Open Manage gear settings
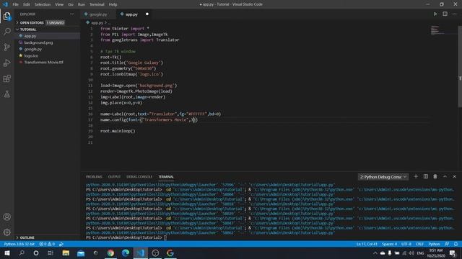Viewport: 462px width, 259px height. [6, 232]
